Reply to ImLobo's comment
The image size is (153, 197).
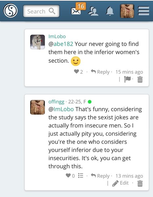point(100,72)
